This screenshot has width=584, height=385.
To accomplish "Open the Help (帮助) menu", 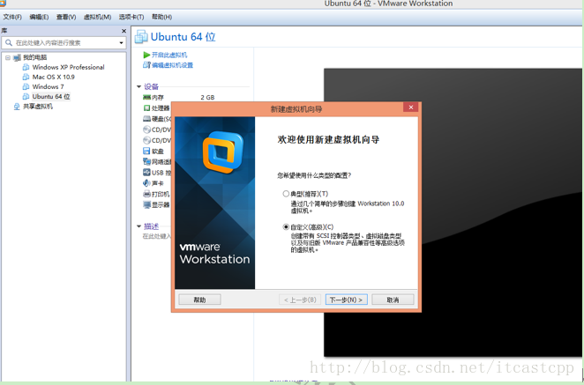I will tap(161, 17).
